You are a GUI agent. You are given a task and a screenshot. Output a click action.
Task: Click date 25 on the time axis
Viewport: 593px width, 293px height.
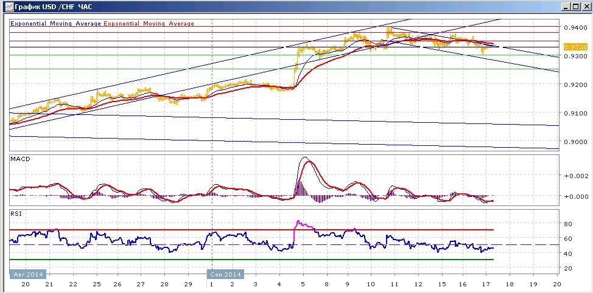pyautogui.click(x=96, y=284)
